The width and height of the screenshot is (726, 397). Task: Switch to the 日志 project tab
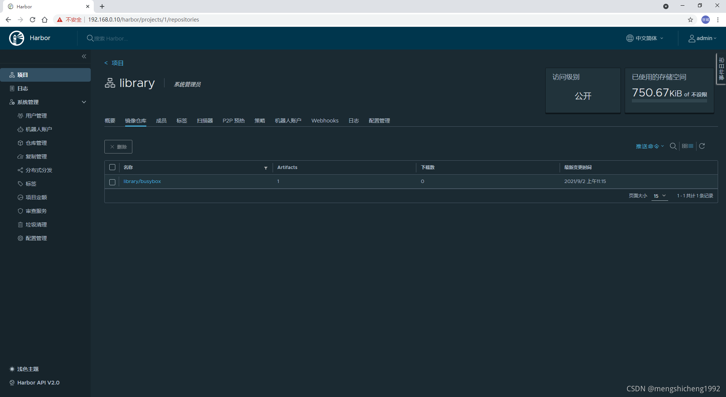tap(354, 121)
